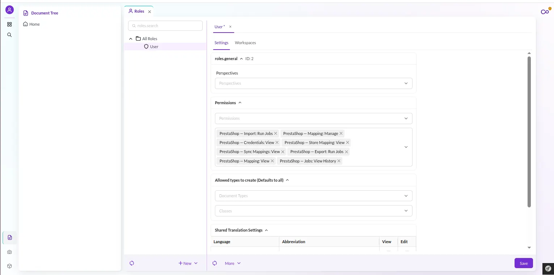Click the Home icon in Document Tree

tap(25, 24)
